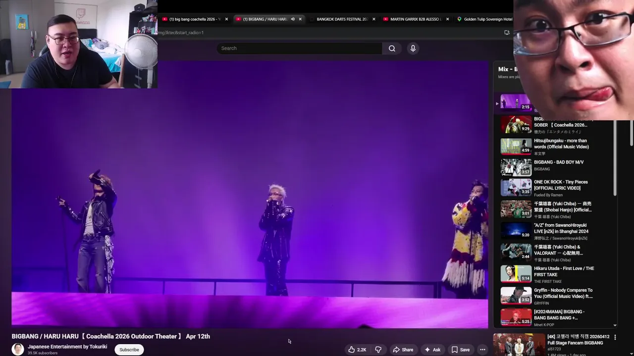
Task: Dislike the video with the thumbs down
Action: 378,350
